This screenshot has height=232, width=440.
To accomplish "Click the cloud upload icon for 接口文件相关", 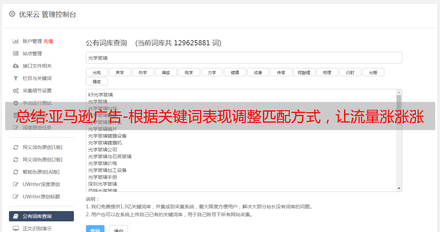I will (16, 66).
